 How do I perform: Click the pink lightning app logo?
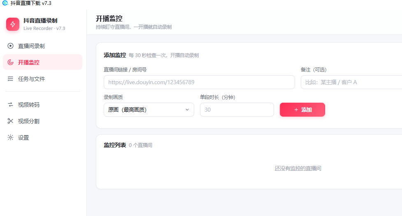[x=13, y=24]
